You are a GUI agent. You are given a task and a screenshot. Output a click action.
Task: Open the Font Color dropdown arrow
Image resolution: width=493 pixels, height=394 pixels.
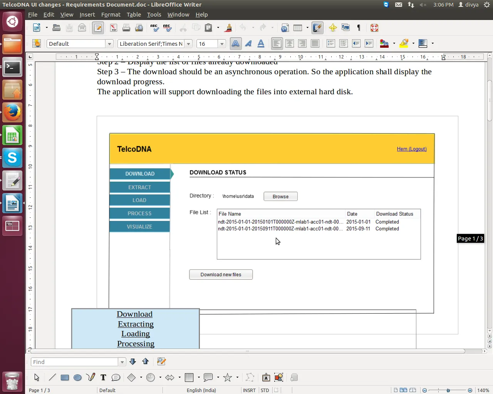click(x=394, y=43)
